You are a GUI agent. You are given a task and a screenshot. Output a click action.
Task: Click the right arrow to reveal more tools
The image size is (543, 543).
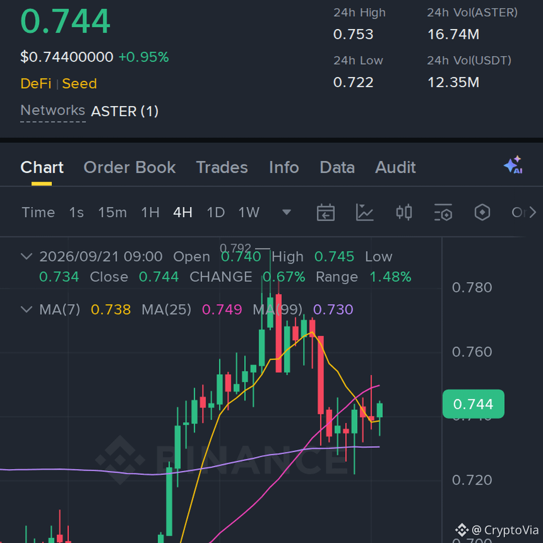532,212
